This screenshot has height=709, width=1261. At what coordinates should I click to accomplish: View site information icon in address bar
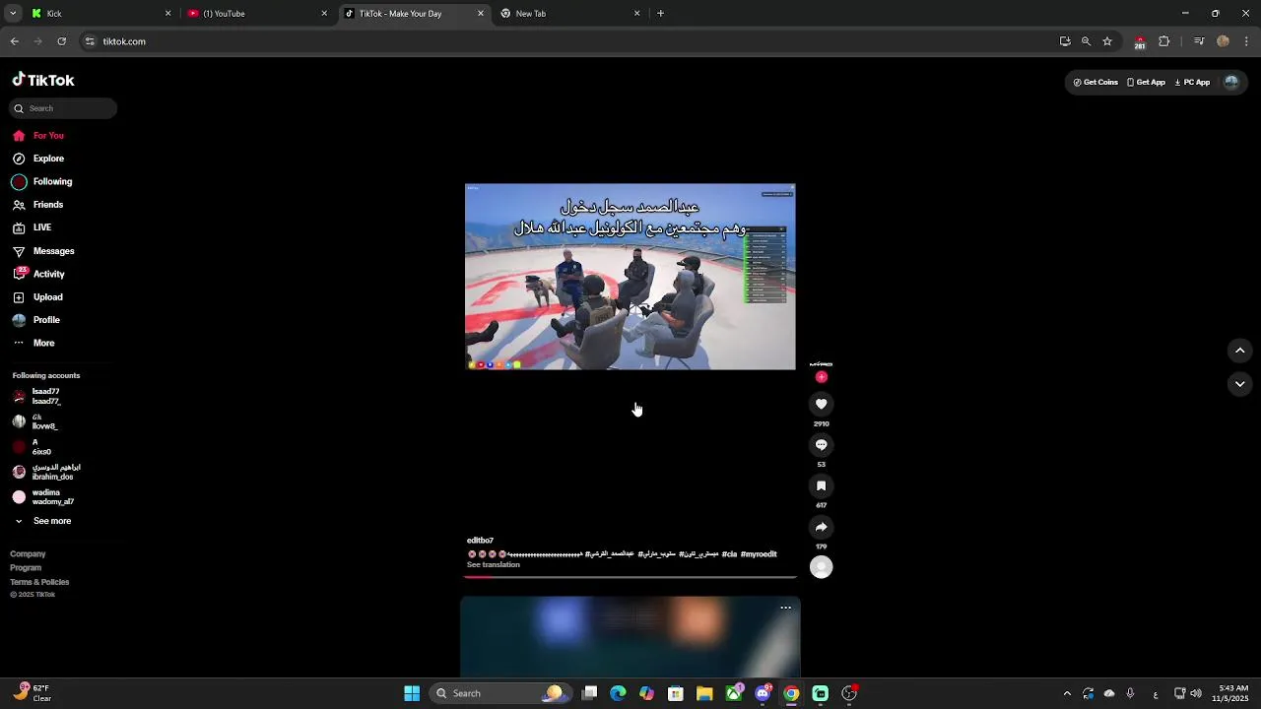[91, 41]
